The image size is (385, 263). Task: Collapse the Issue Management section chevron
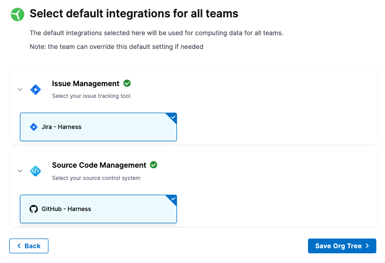tap(20, 89)
